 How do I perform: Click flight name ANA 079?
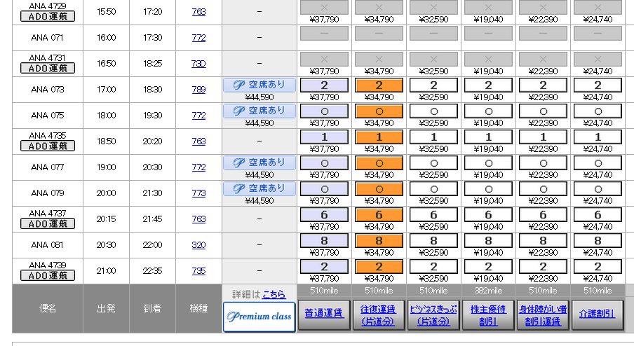(x=47, y=193)
